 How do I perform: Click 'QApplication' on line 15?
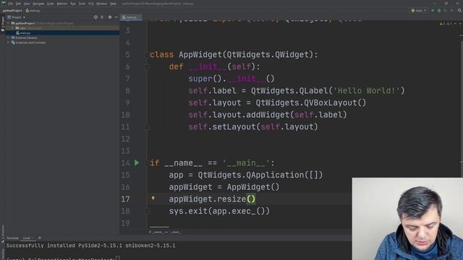pyautogui.click(x=275, y=175)
